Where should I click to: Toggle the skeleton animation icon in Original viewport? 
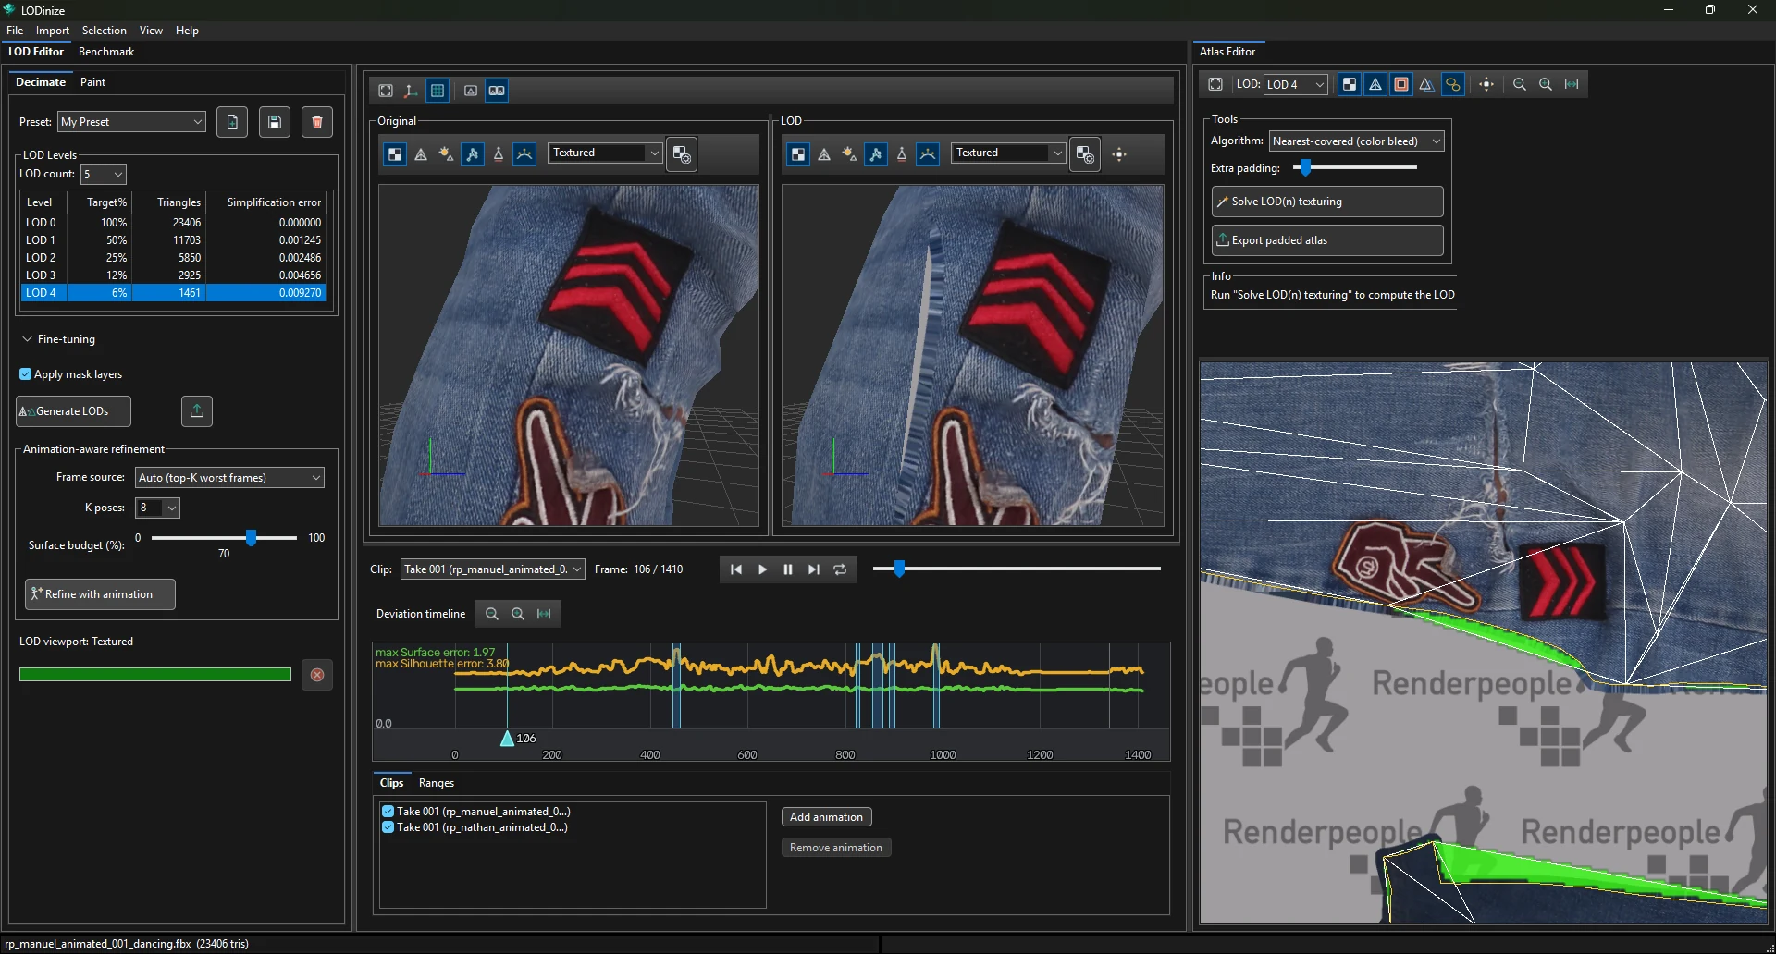(473, 154)
